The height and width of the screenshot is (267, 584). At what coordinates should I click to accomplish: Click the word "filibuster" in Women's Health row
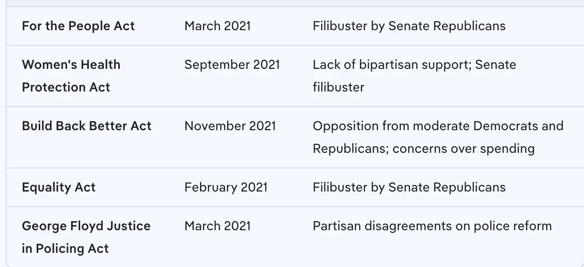(x=338, y=87)
